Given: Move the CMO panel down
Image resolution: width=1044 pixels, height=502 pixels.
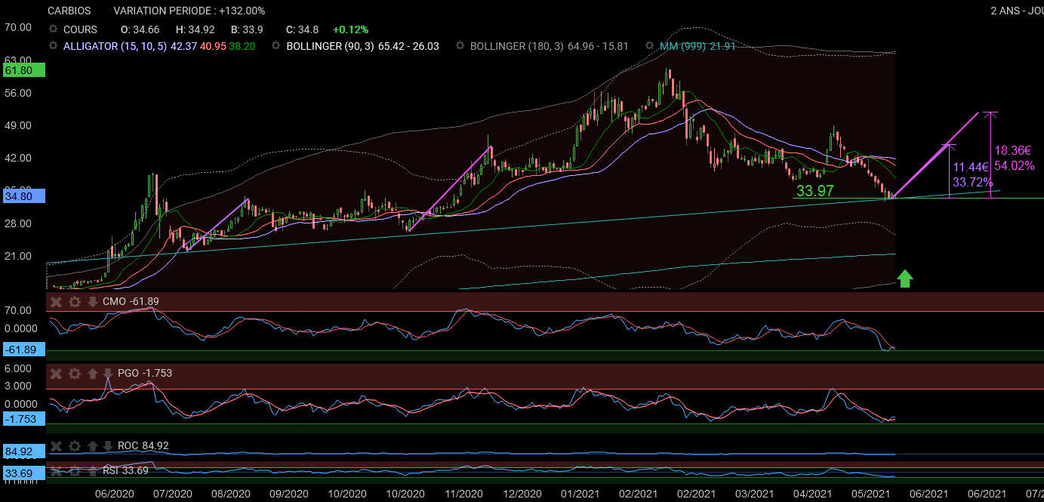Looking at the screenshot, I should click(x=92, y=302).
